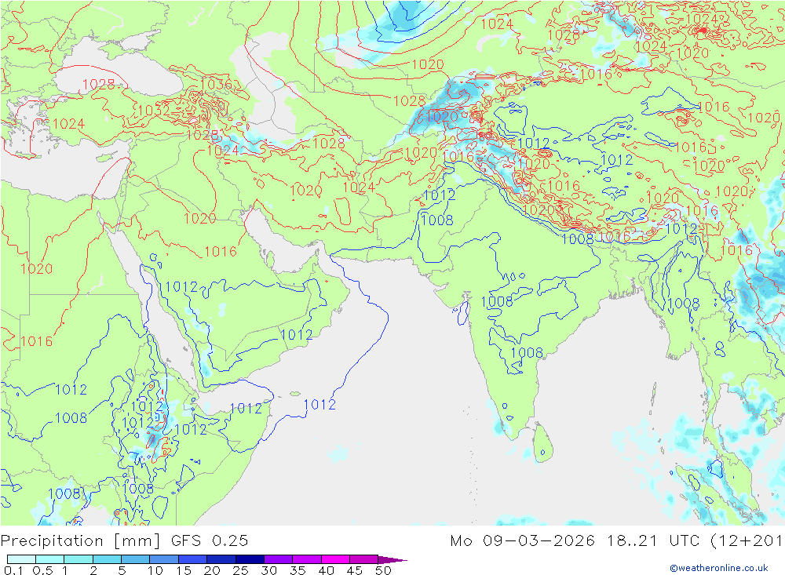Viewport: 785px width, 575px height.
Task: Click the '(12+201' run offset text
Action: (747, 541)
